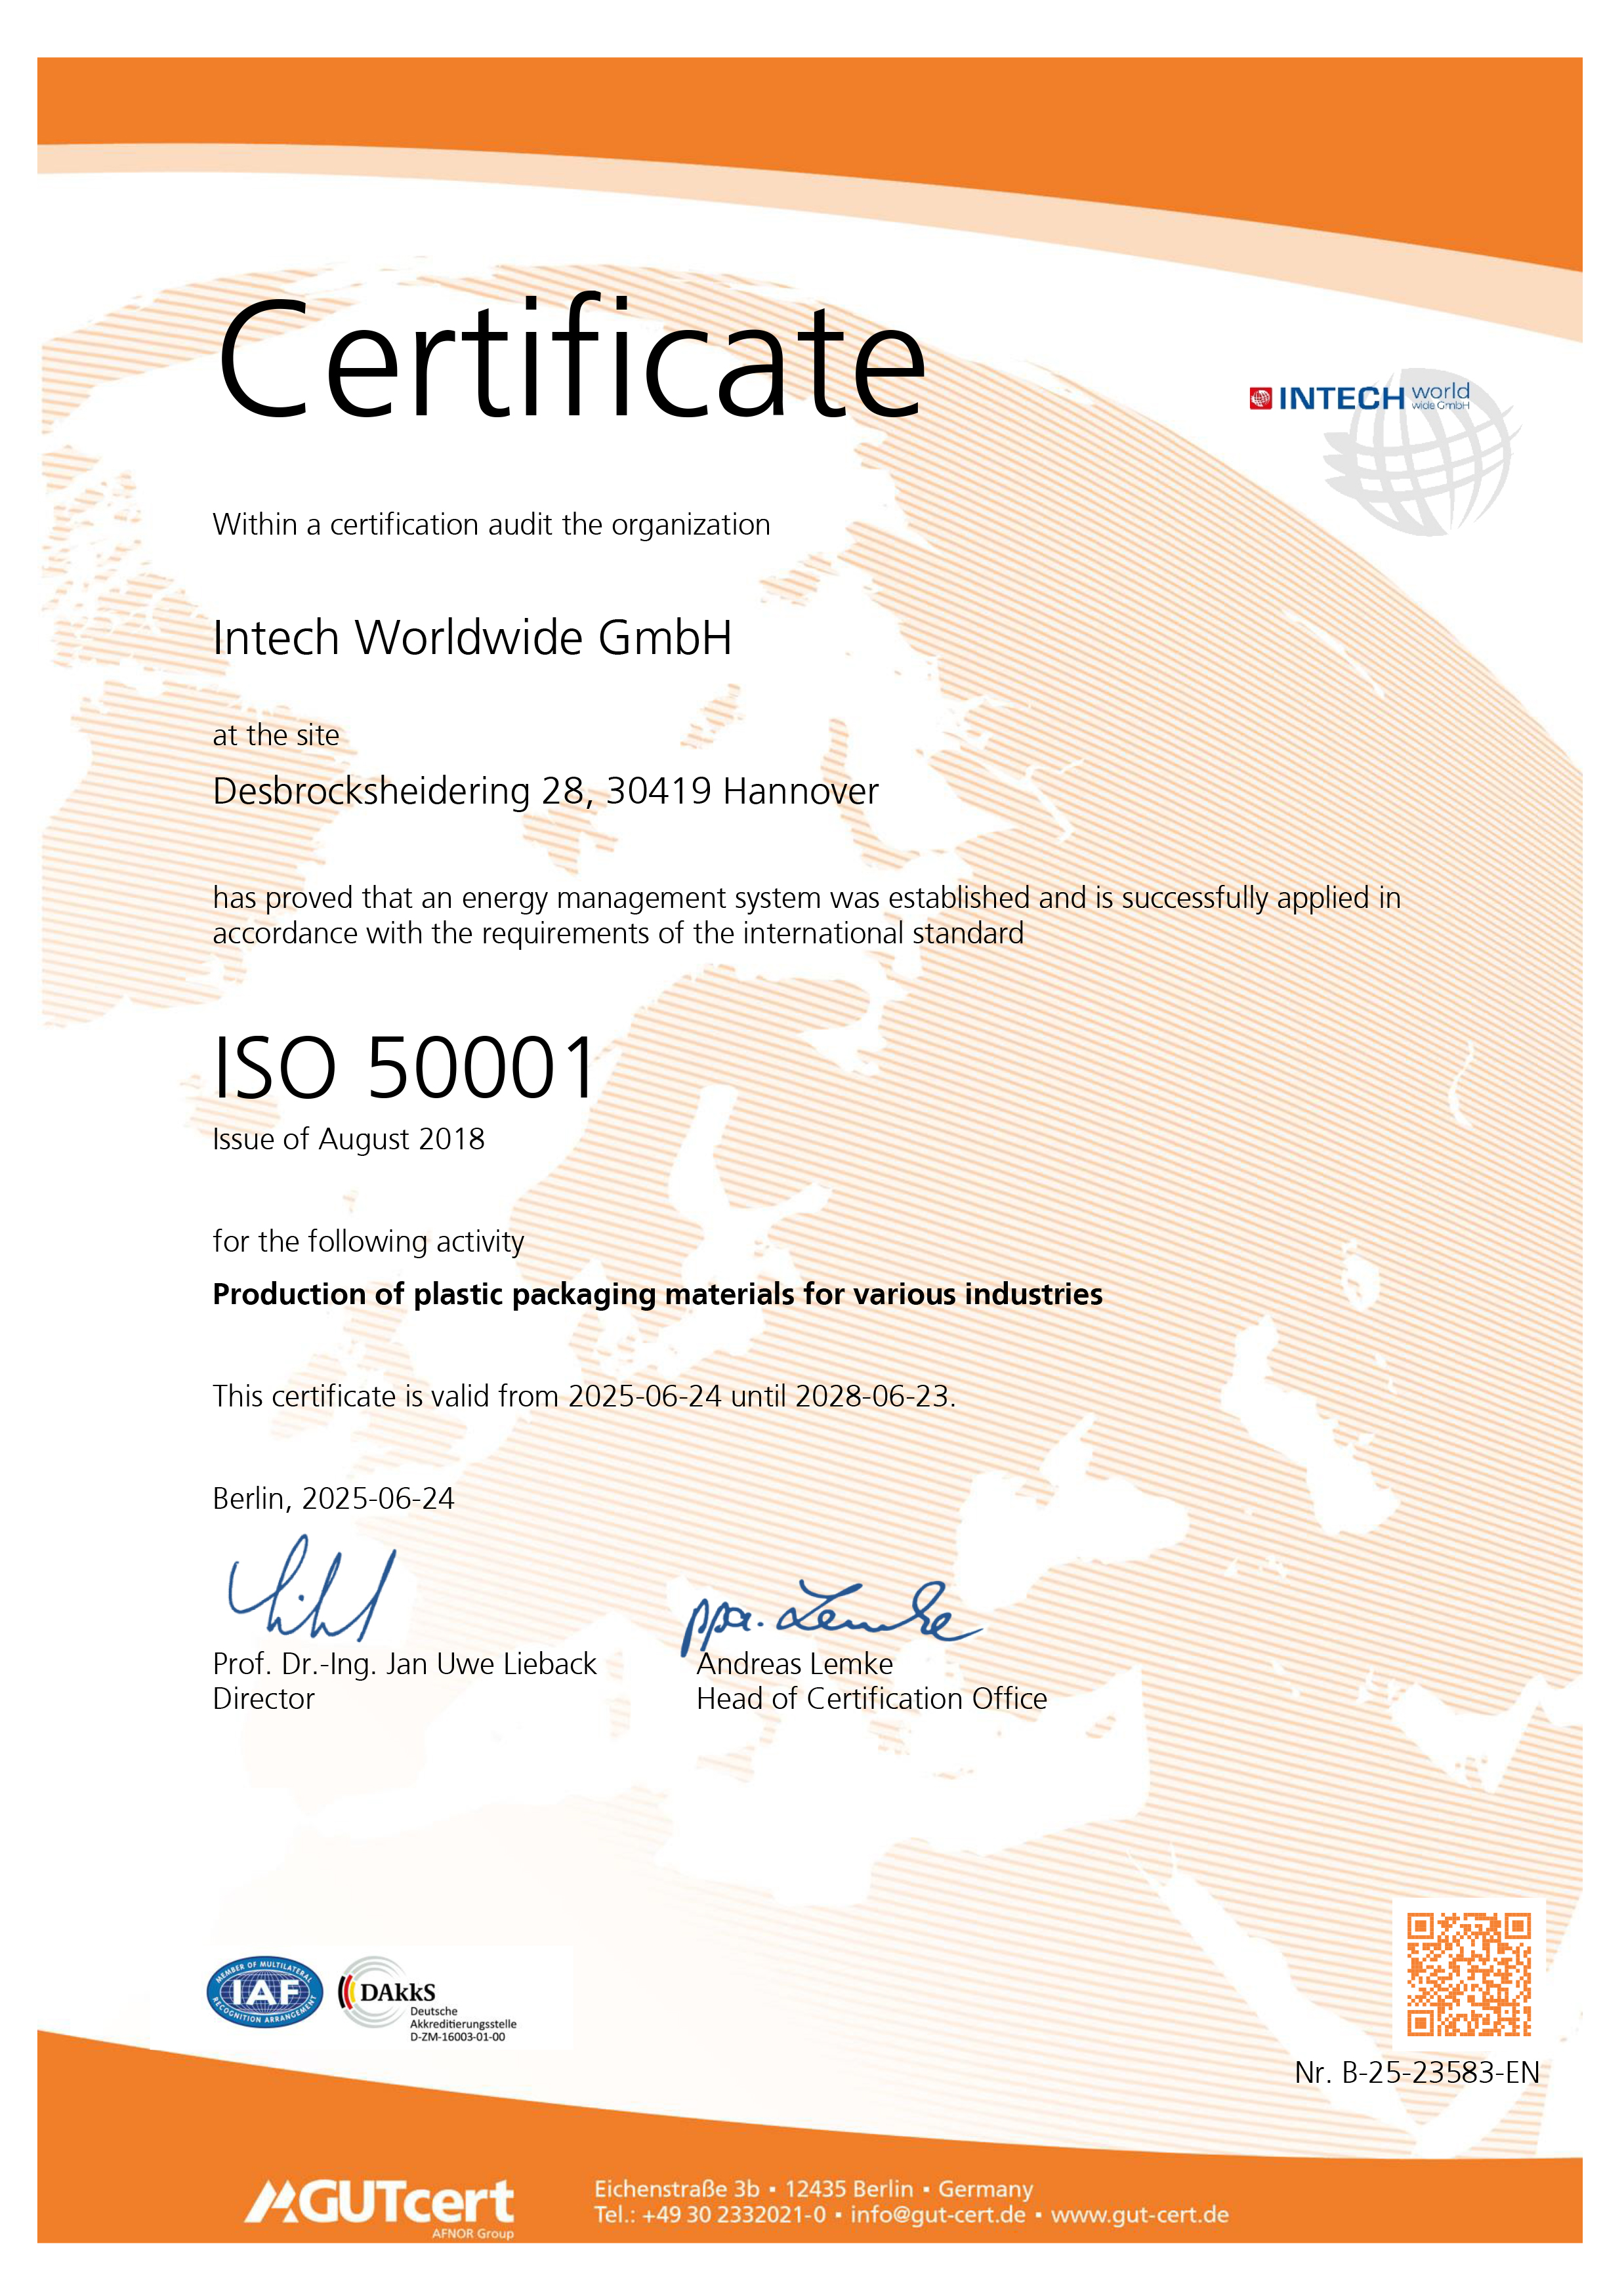Click 'AFNOR Group' text under GUTcert
This screenshot has height=2296, width=1624.
pyautogui.click(x=473, y=2233)
